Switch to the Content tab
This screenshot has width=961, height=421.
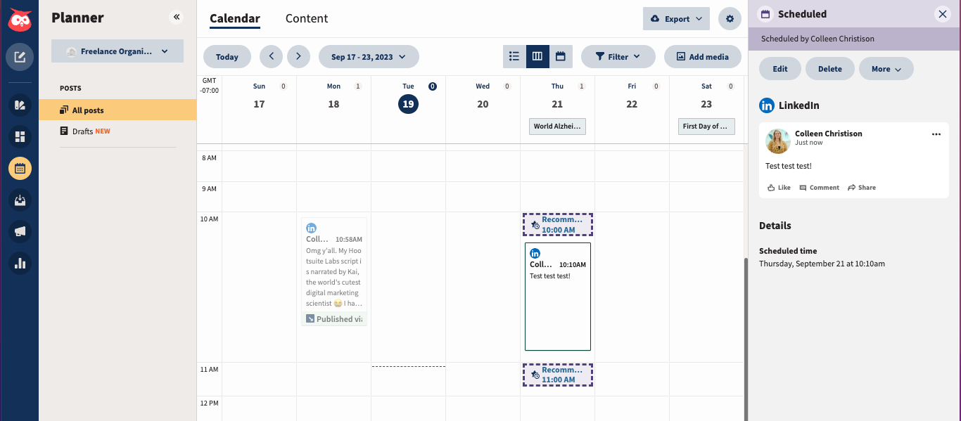(x=307, y=19)
